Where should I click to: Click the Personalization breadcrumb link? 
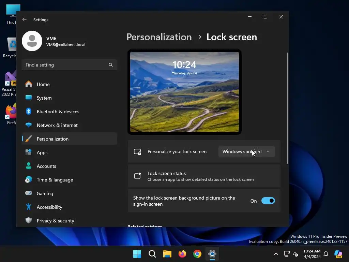tap(159, 37)
